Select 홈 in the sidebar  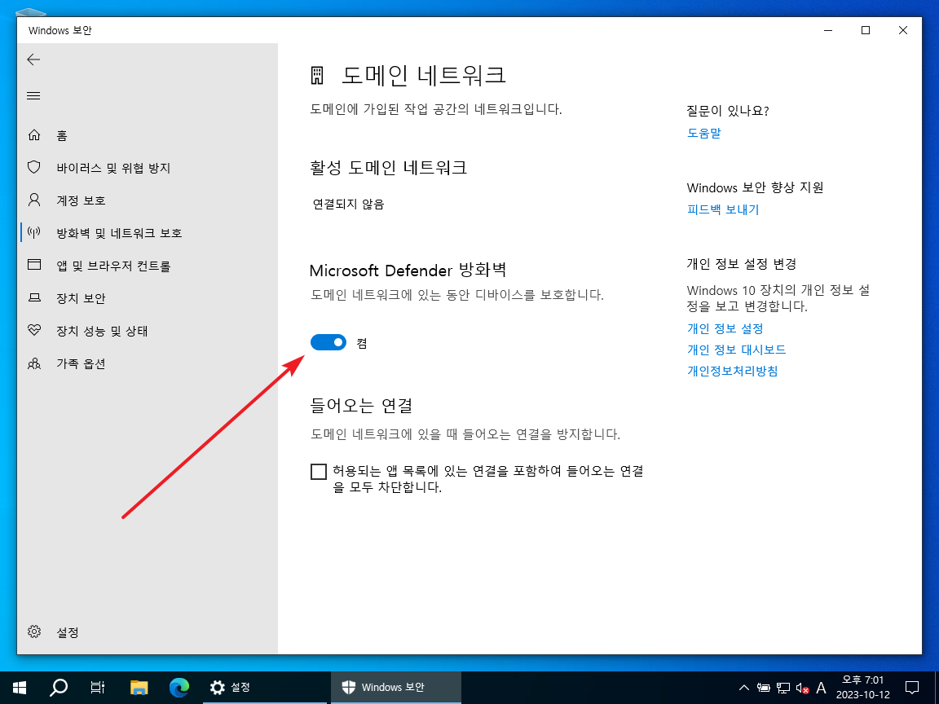[62, 136]
